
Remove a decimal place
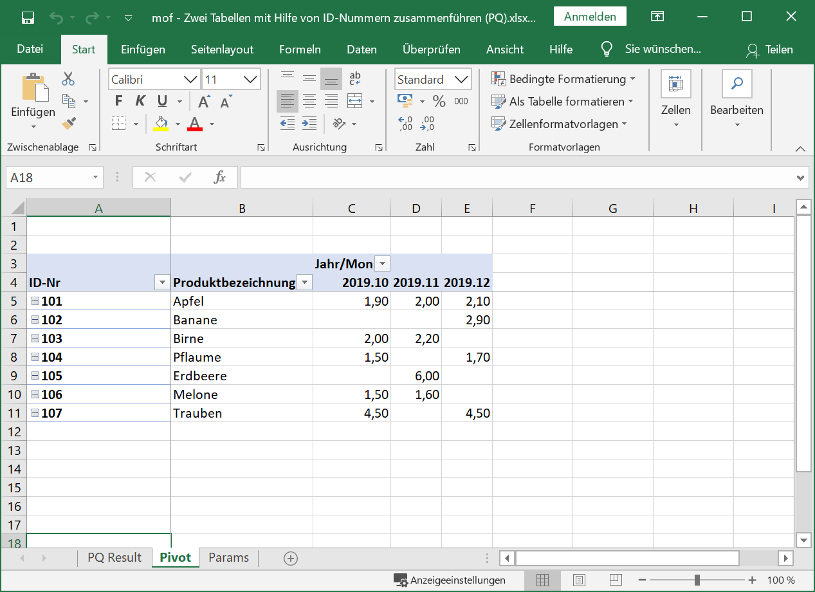[x=427, y=123]
